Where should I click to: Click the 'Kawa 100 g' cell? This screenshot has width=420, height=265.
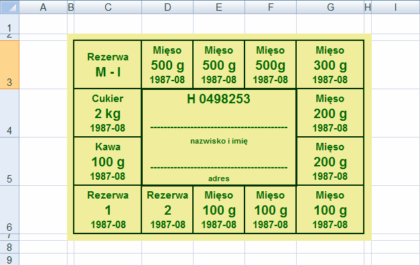108,161
